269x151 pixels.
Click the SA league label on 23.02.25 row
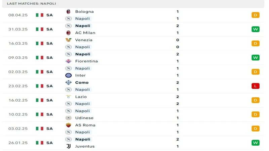(49, 86)
